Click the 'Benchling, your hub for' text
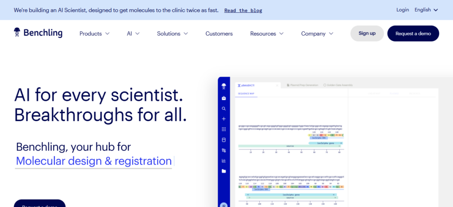 point(73,147)
